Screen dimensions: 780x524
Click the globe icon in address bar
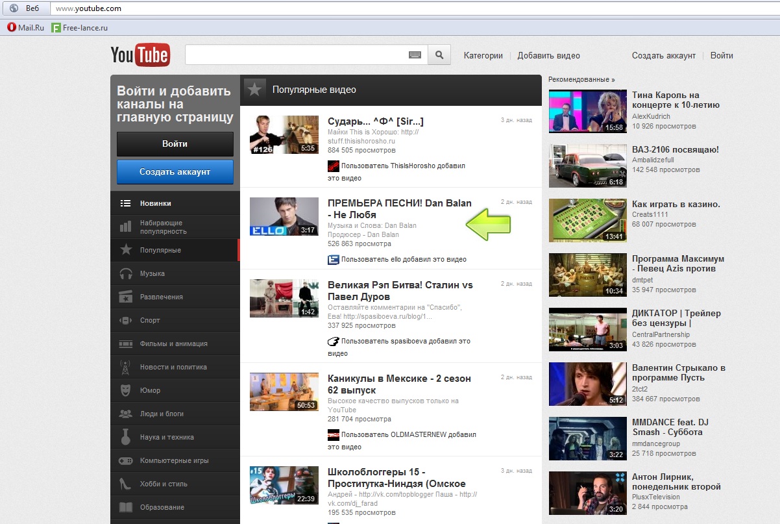14,9
